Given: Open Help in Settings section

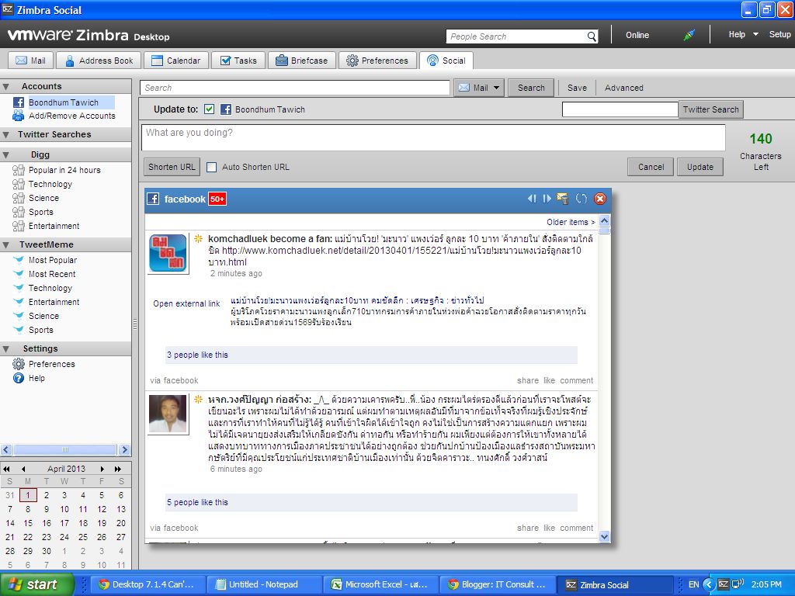Looking at the screenshot, I should [x=29, y=378].
